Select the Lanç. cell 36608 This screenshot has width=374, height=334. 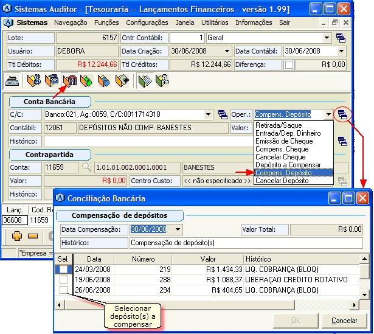coord(15,220)
